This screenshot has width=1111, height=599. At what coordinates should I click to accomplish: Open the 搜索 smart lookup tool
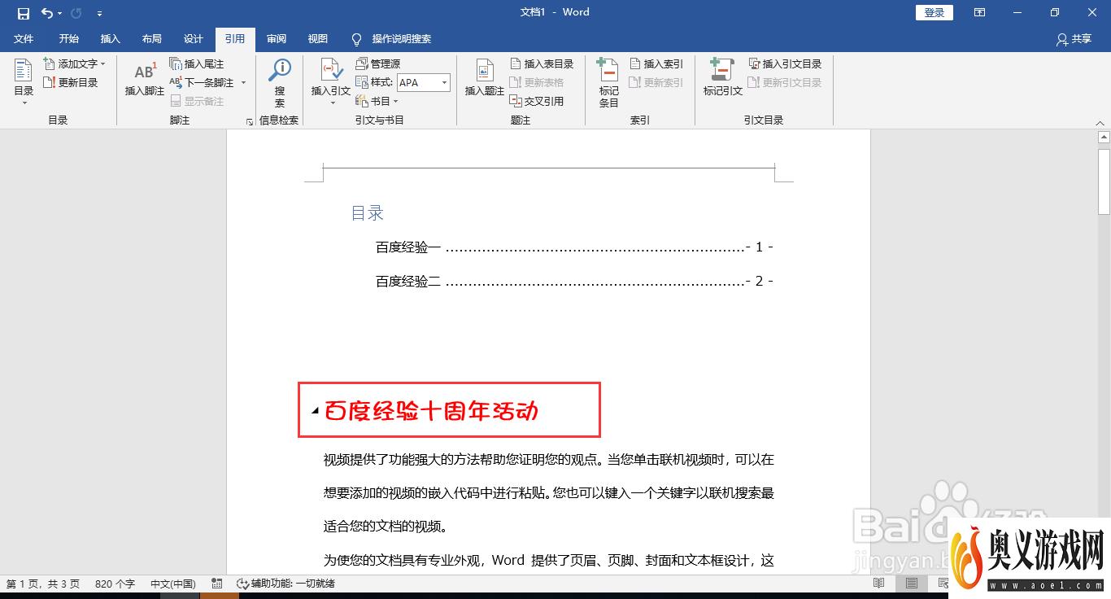(x=280, y=81)
